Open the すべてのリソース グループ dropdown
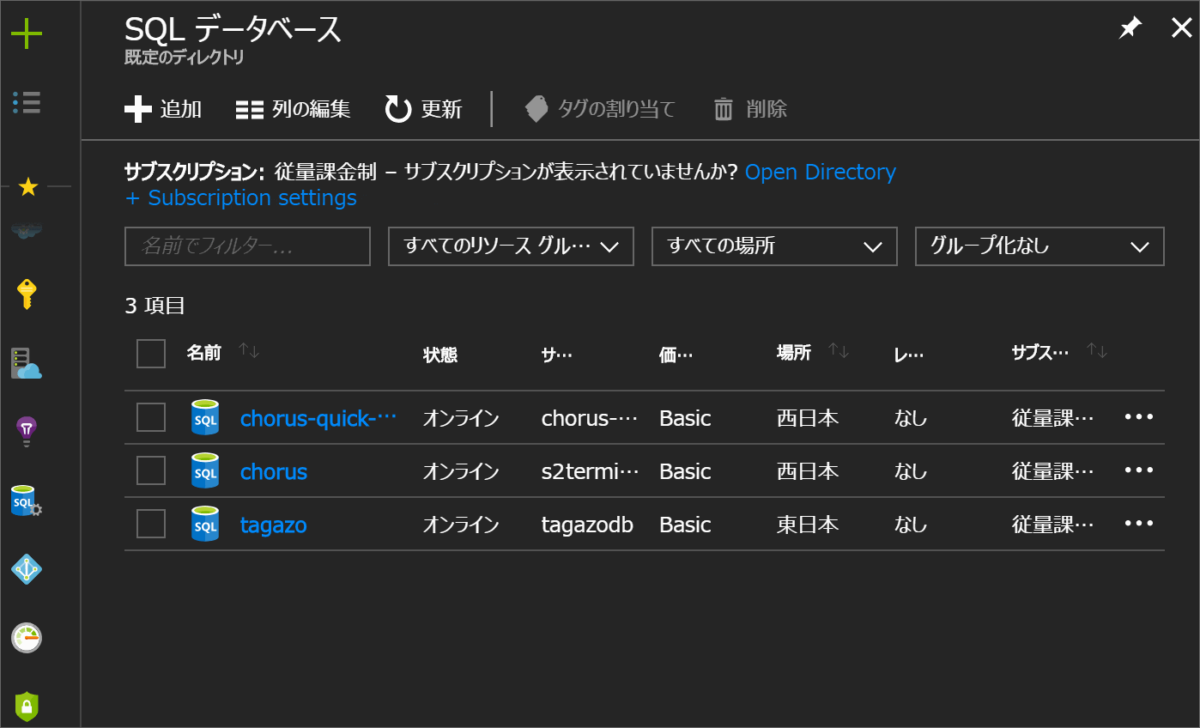Viewport: 1200px width, 728px height. pos(510,246)
